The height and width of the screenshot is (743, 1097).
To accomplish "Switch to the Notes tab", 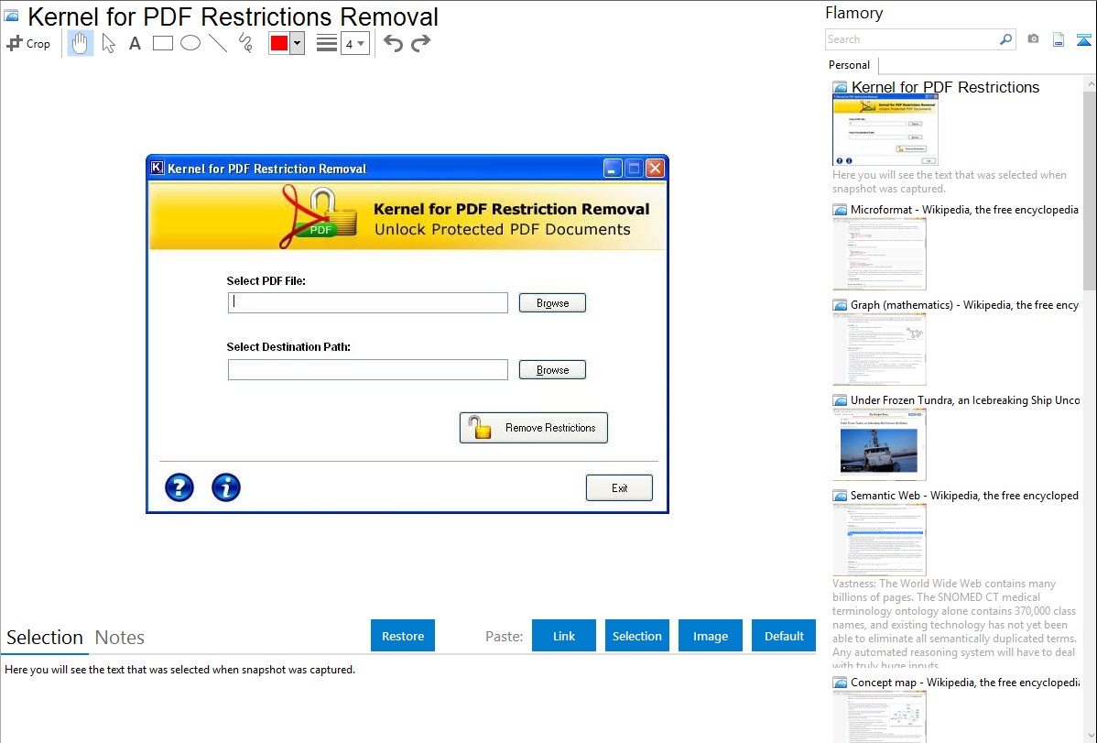I will [120, 638].
